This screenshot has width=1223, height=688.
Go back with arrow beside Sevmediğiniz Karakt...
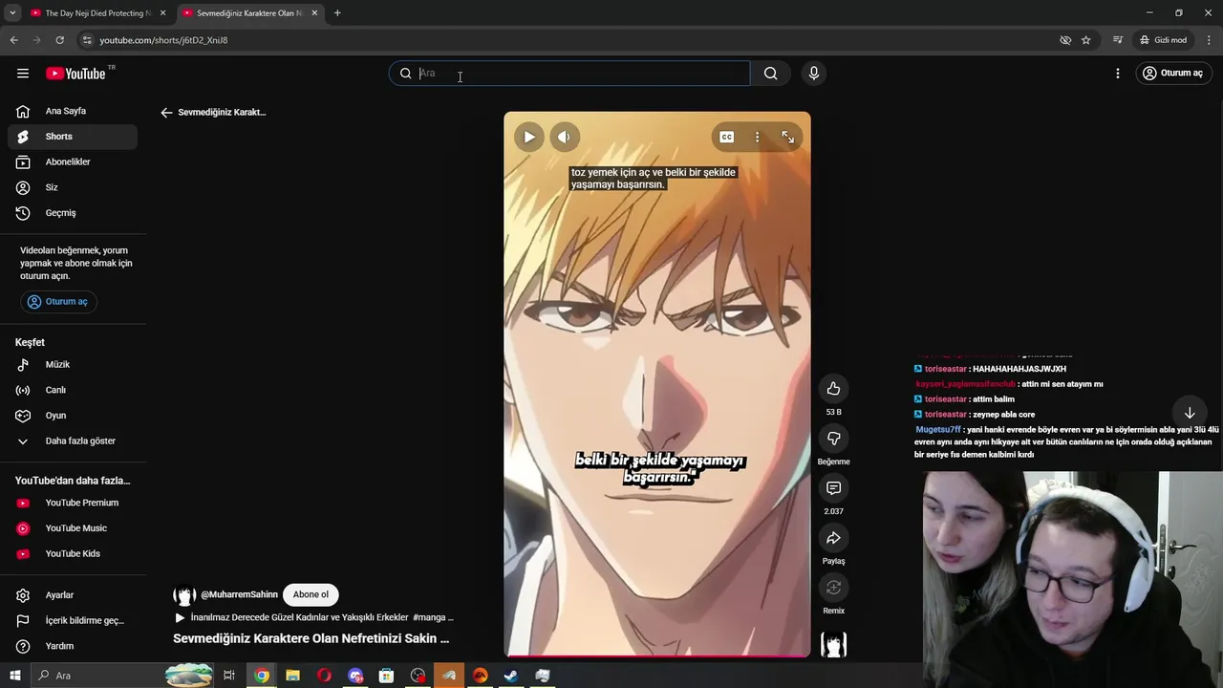pyautogui.click(x=166, y=113)
